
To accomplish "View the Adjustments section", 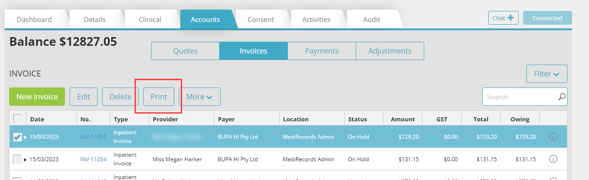I will (390, 51).
